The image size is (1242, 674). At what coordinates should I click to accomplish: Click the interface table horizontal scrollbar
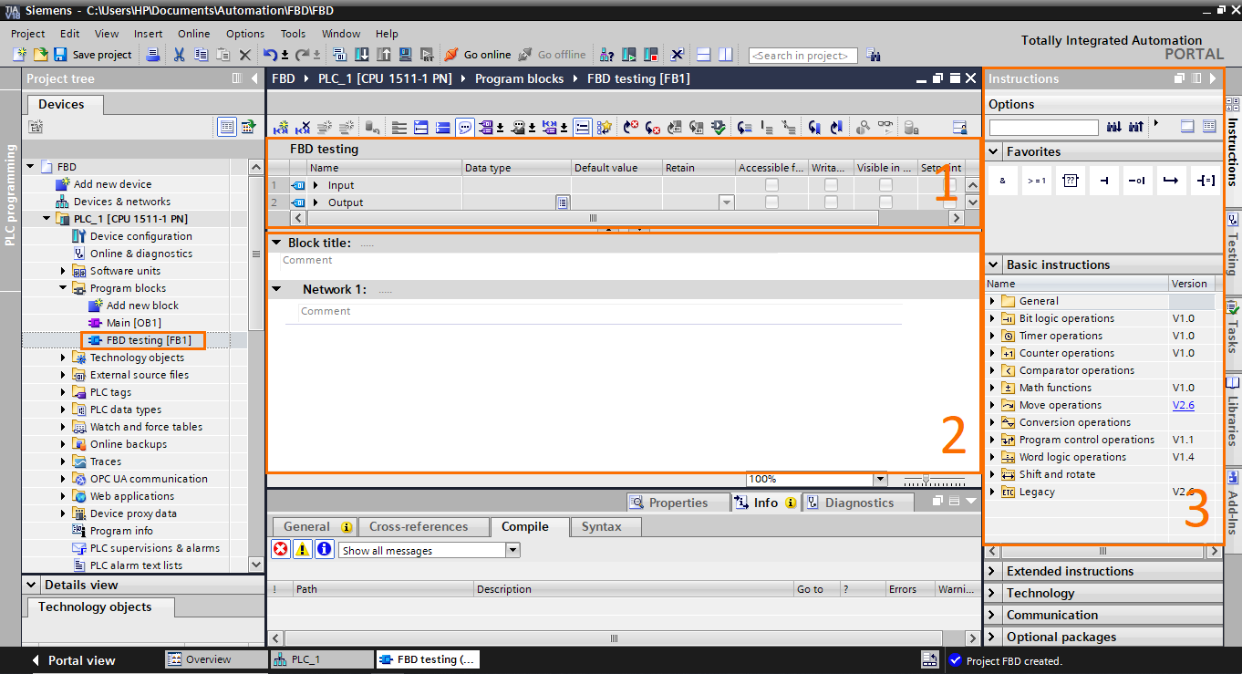(x=593, y=218)
